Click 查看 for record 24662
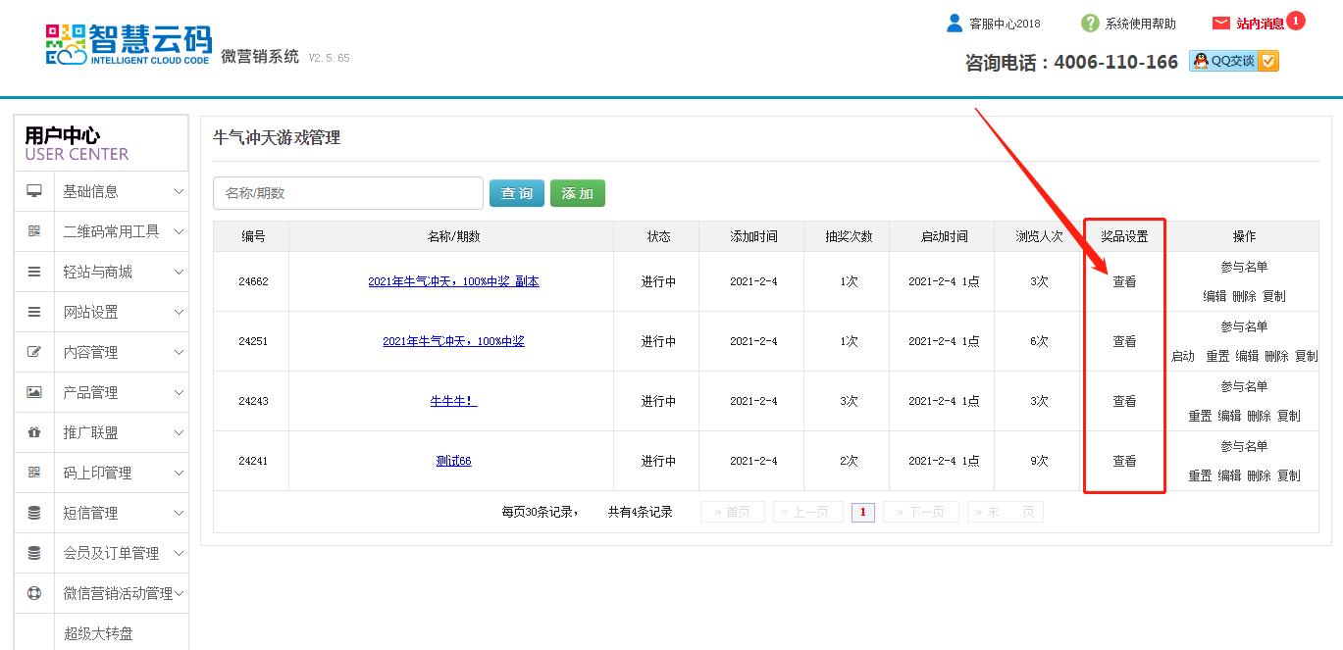1343x650 pixels. pos(1124,282)
